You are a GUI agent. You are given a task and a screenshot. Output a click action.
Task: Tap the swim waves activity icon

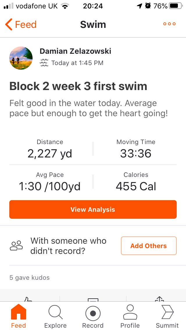[44, 63]
